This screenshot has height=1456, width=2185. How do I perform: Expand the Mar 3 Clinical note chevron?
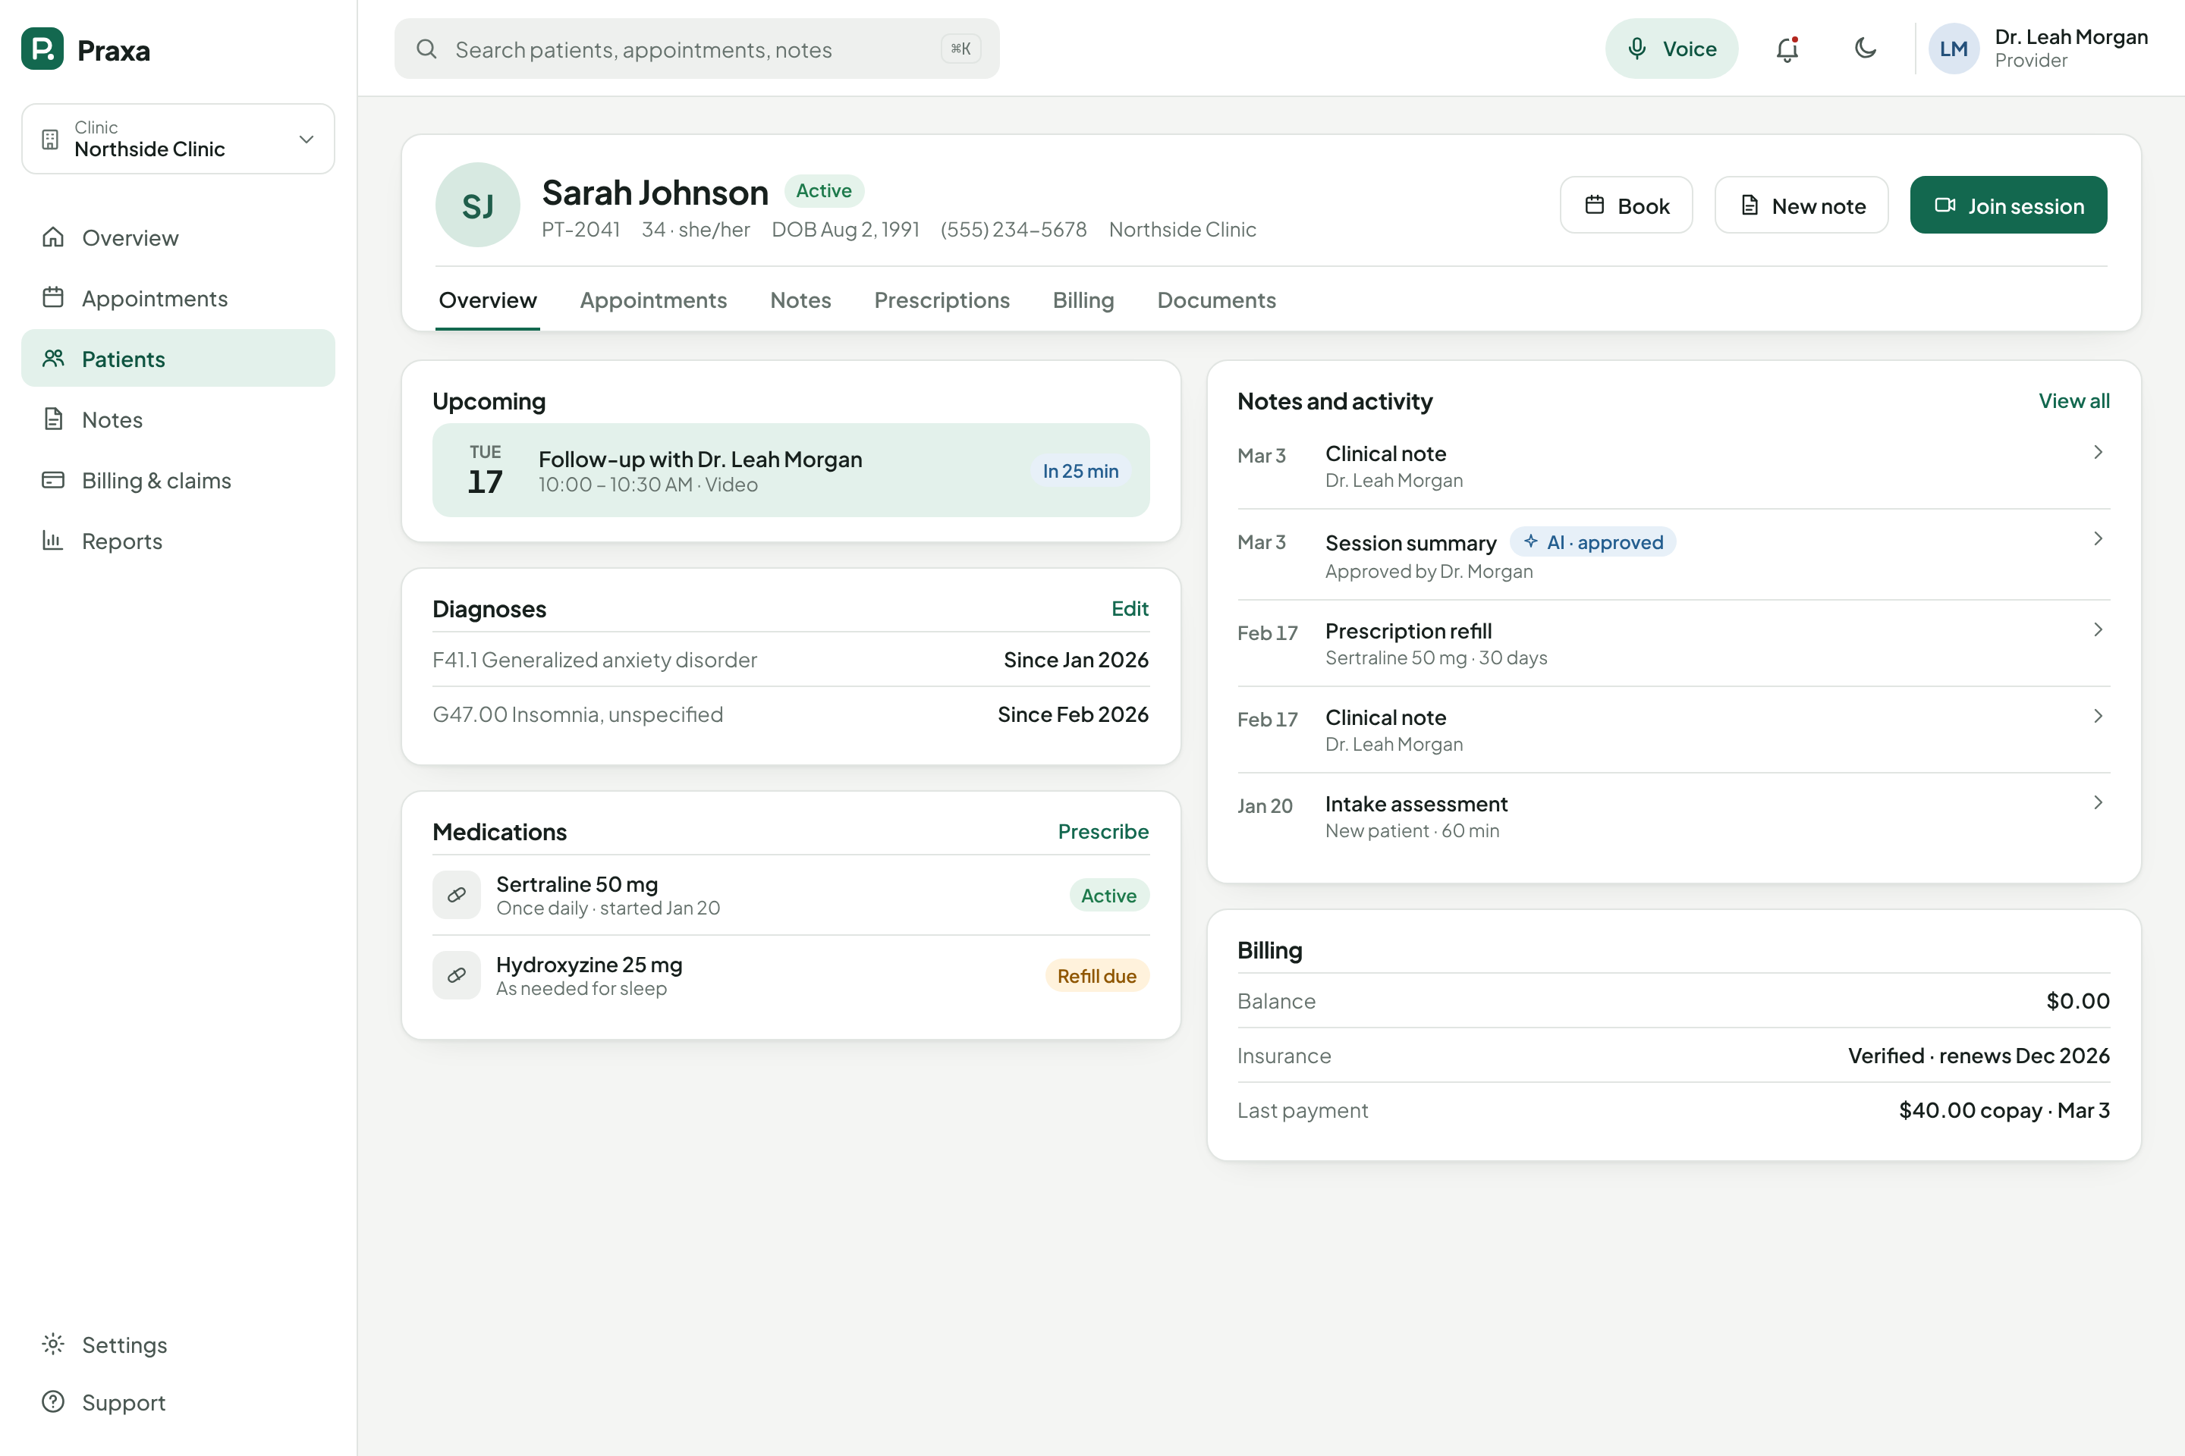tap(2098, 452)
